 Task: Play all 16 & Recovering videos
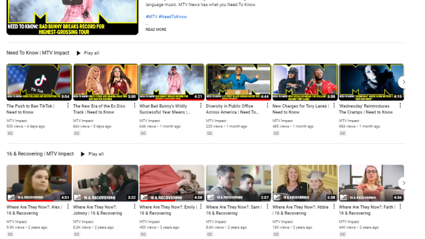click(x=92, y=154)
